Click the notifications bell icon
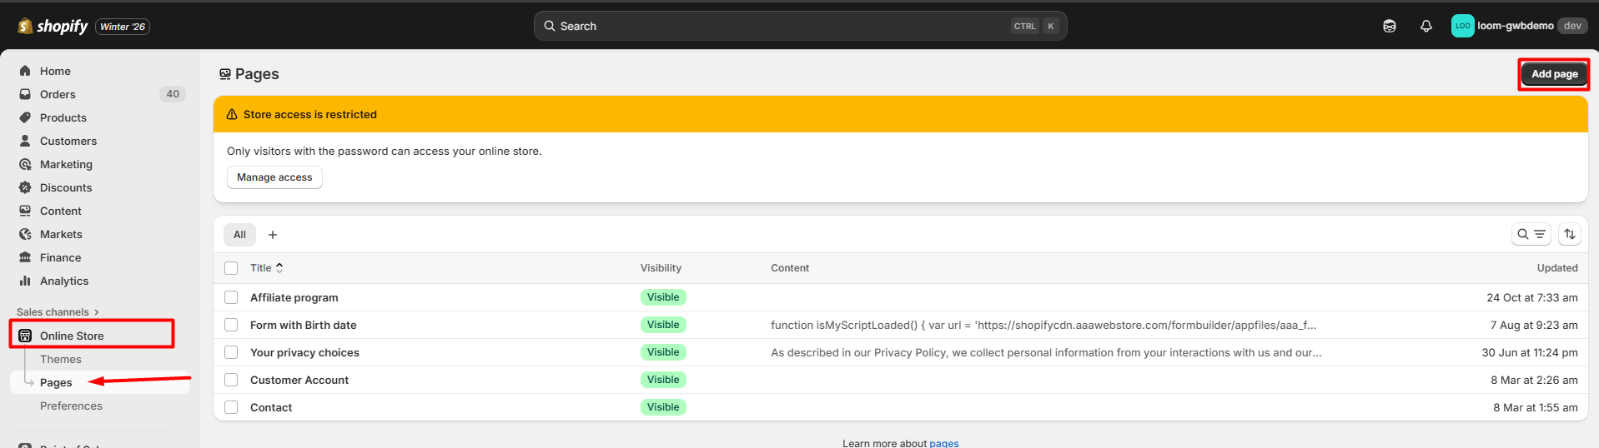This screenshot has width=1599, height=448. click(x=1426, y=26)
